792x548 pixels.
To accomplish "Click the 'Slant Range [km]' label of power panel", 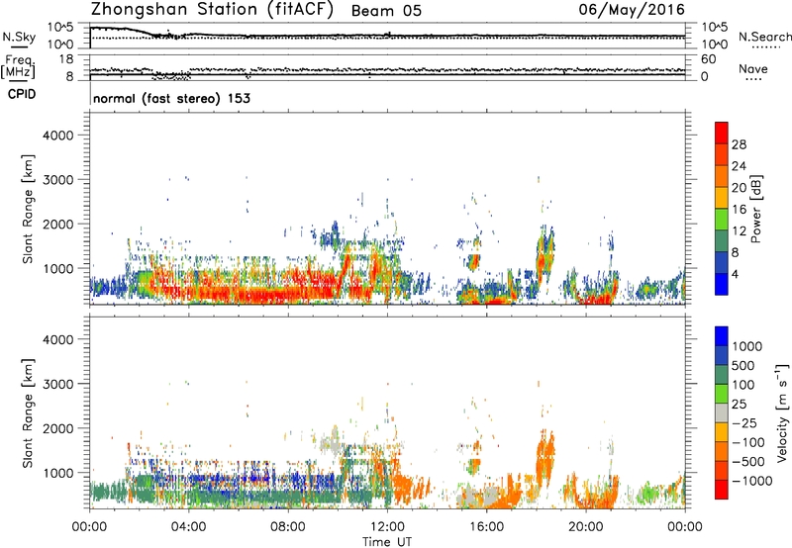I will [x=28, y=209].
